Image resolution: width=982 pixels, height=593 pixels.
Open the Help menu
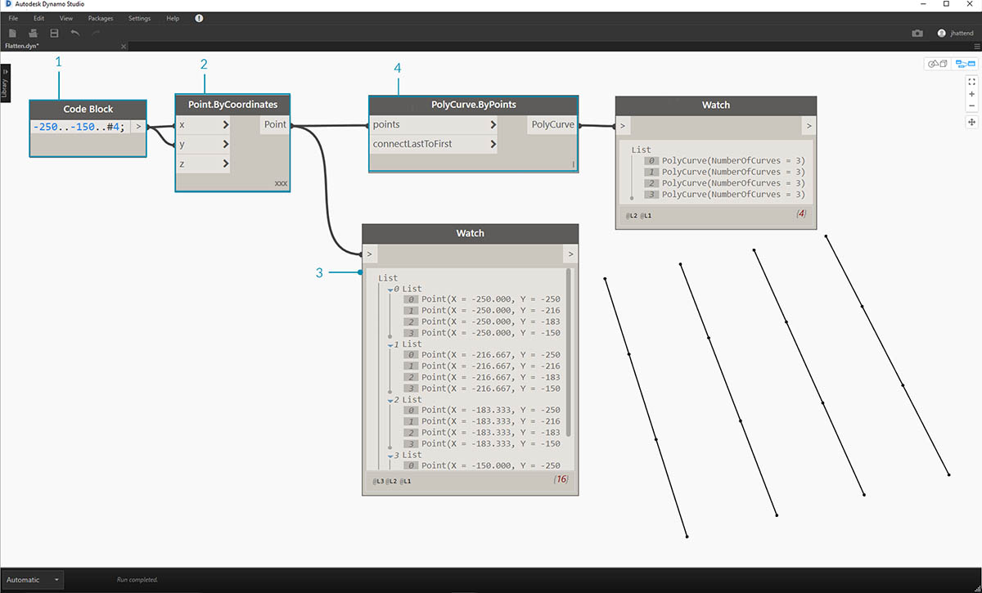coord(172,18)
